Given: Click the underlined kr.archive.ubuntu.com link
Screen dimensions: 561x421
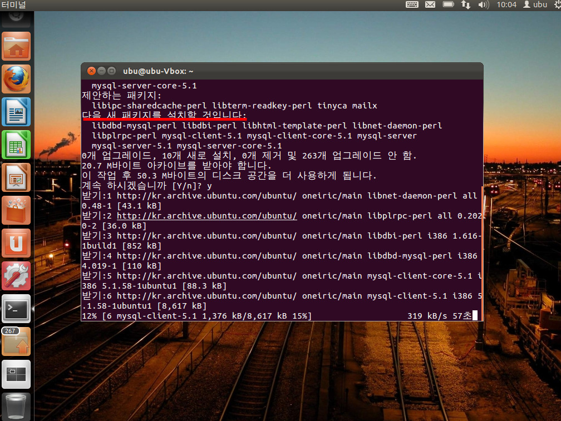Looking at the screenshot, I should click(206, 216).
